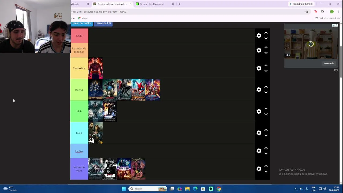Select the Punisher poster
This screenshot has height=193, width=343.
(110, 169)
